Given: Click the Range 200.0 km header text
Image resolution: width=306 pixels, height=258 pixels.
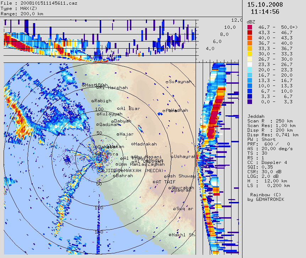Looking at the screenshot, I should (x=22, y=13).
